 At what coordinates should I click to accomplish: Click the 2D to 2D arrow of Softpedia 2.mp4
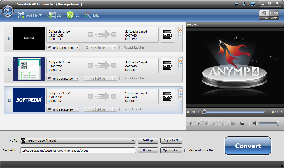click(x=102, y=65)
